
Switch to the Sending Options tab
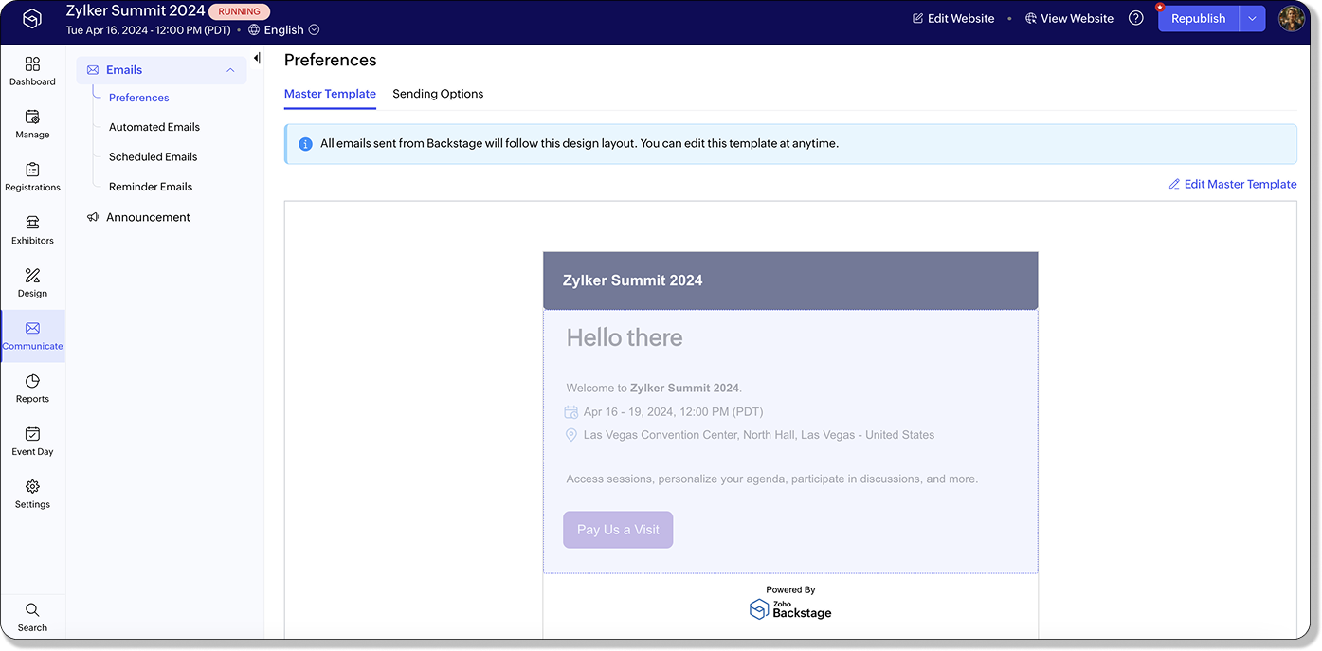(438, 94)
